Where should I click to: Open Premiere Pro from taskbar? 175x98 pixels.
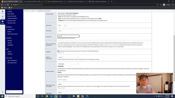click(65, 96)
